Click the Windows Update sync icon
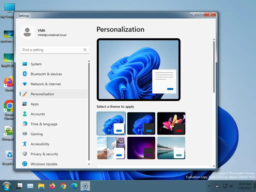The height and width of the screenshot is (192, 256). [25, 164]
